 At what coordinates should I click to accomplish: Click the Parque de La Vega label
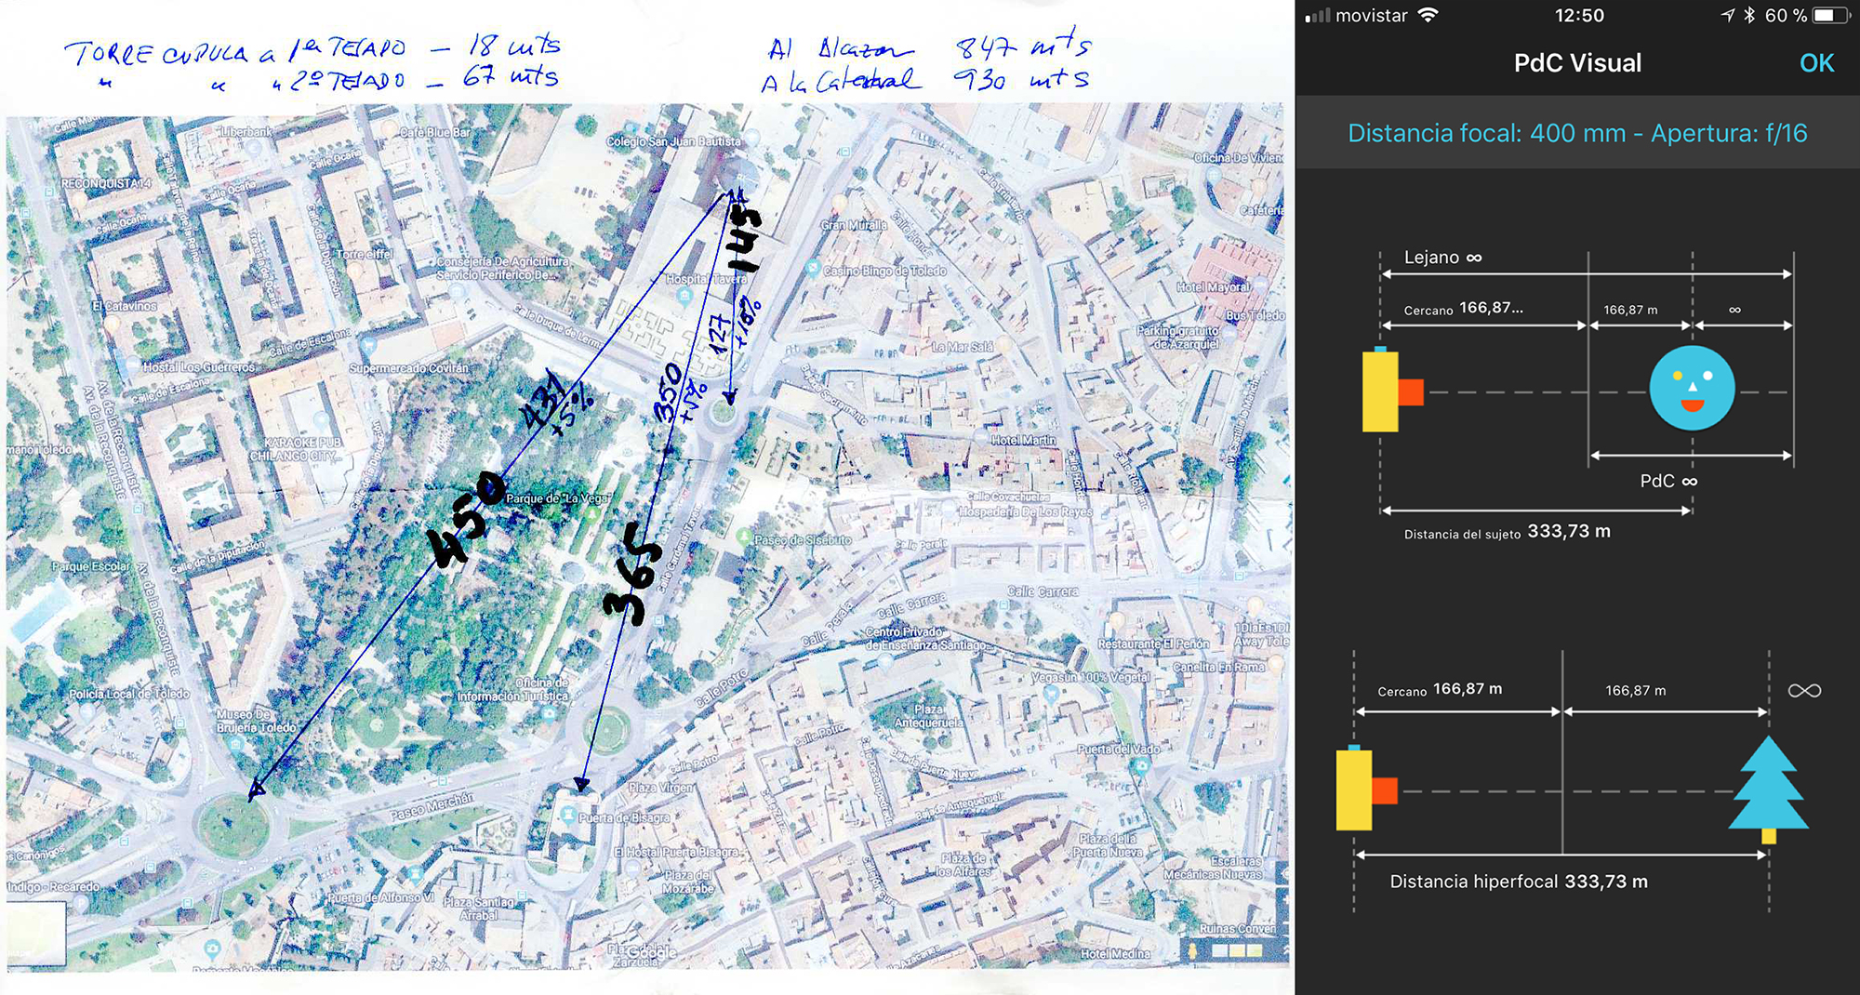(557, 498)
